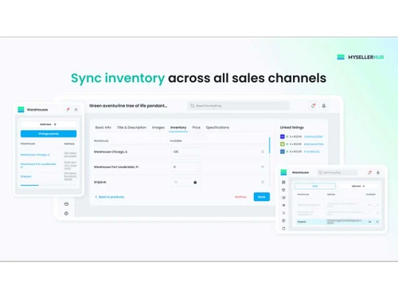Click the Warehouse Chicago available quantity field
This screenshot has height=299, width=398.
tap(185, 151)
